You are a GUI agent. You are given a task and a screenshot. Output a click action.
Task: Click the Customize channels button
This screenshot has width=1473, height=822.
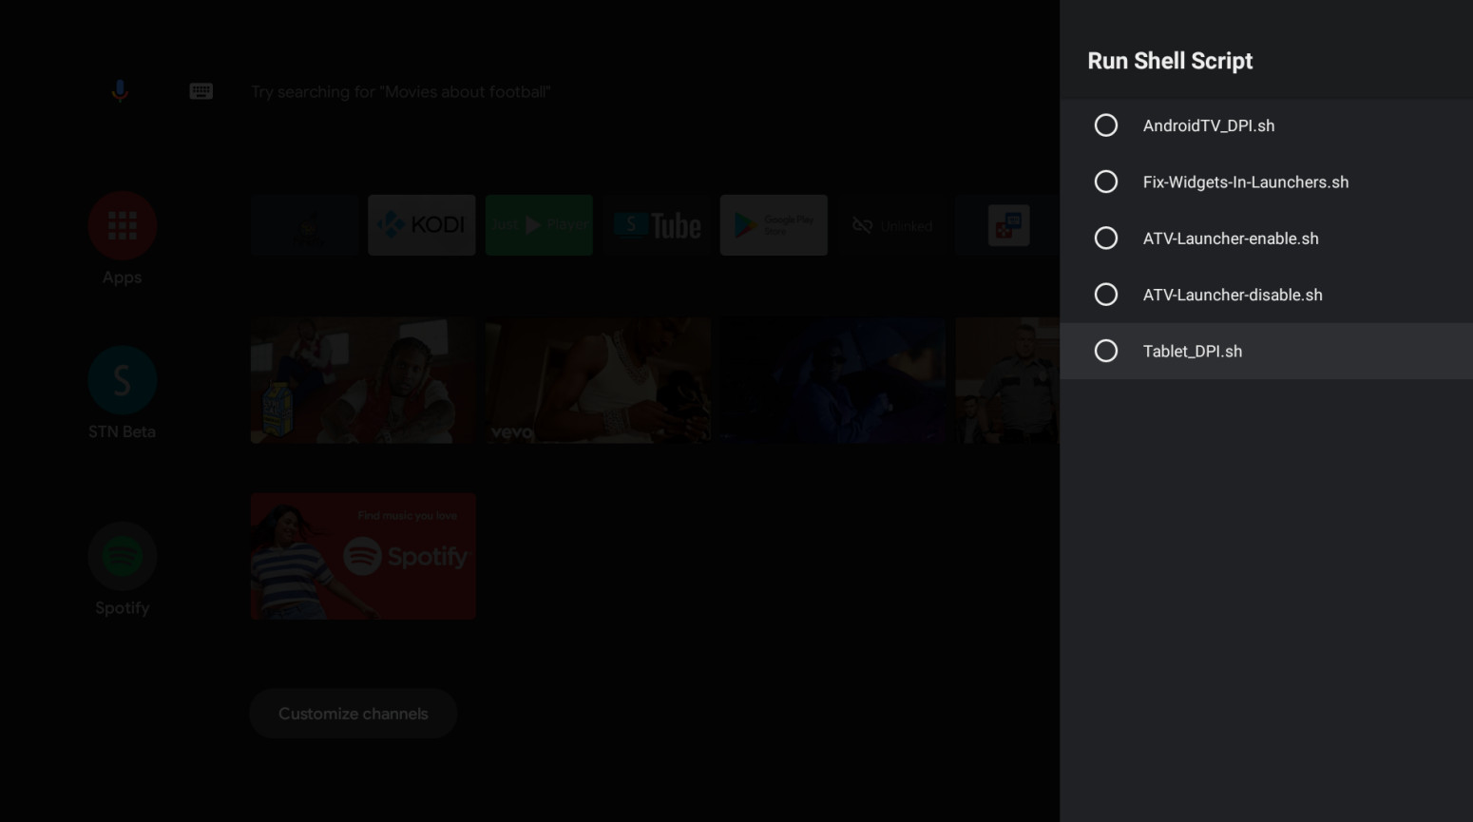353,714
